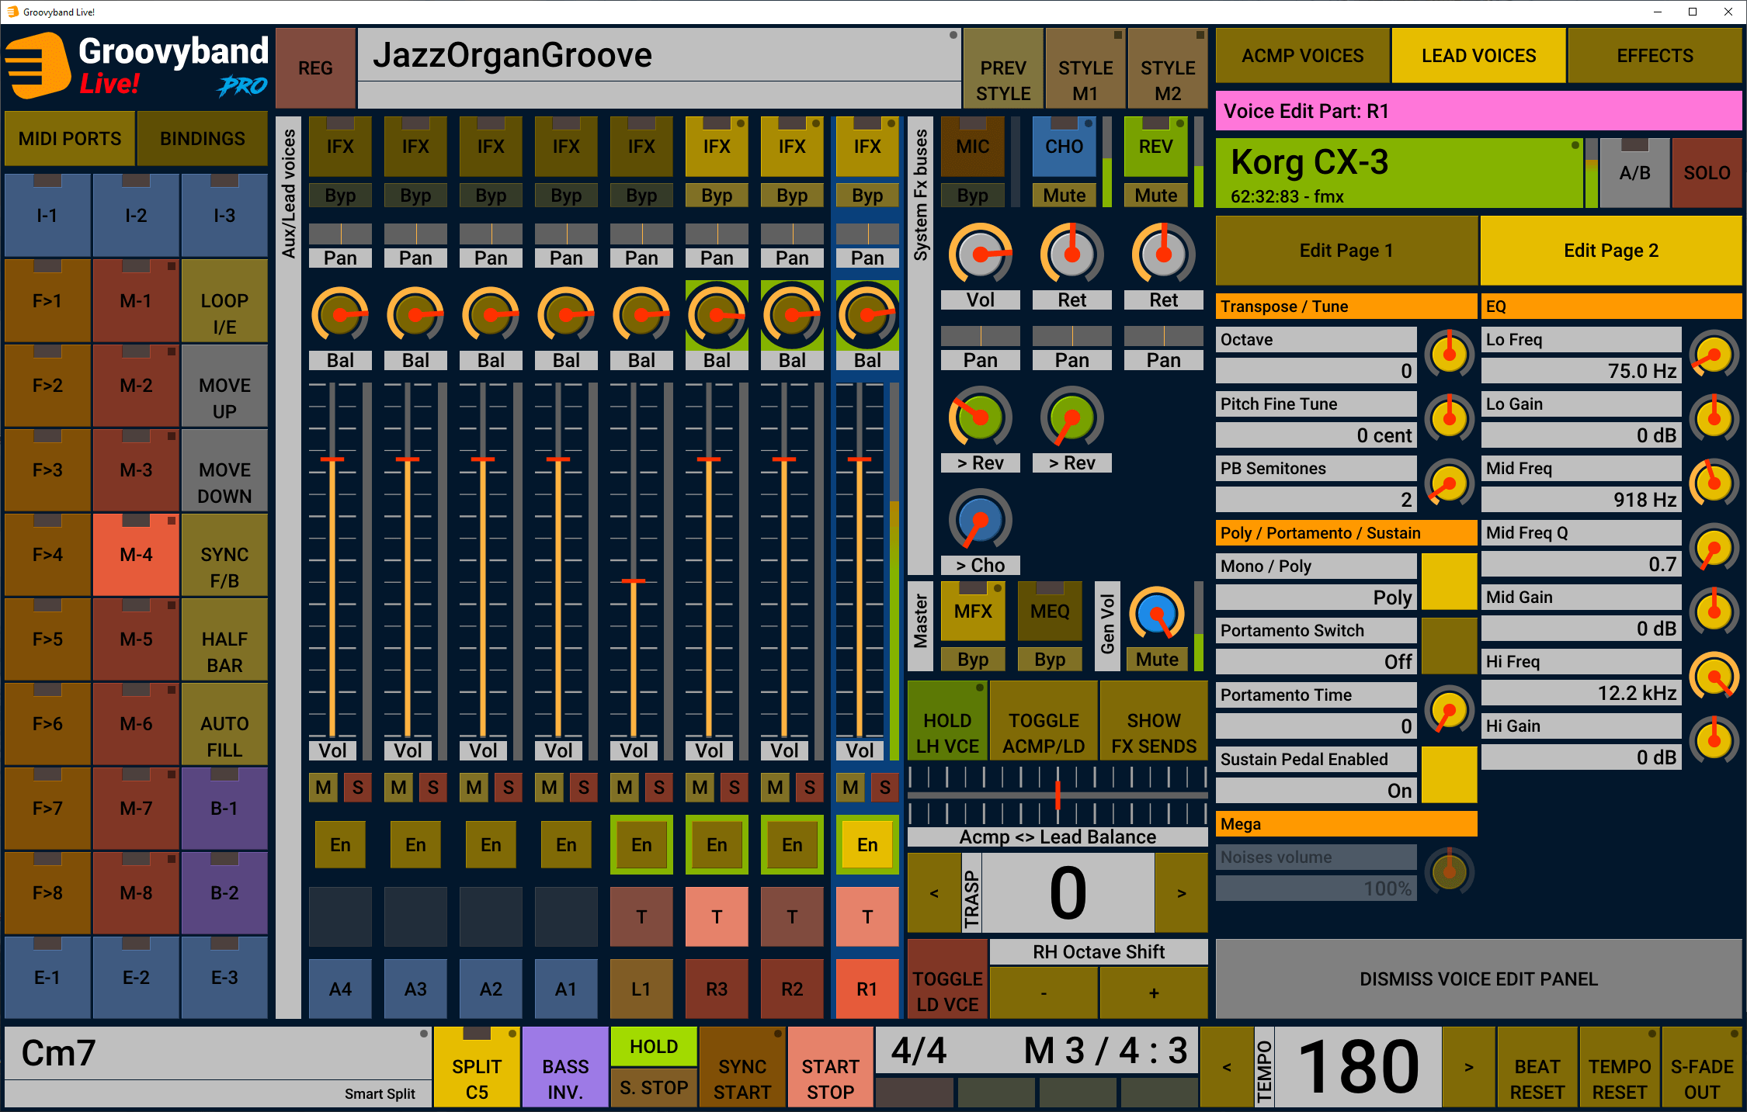The image size is (1747, 1112).
Task: Click the Korg CX-3 voice name field
Action: [1398, 173]
